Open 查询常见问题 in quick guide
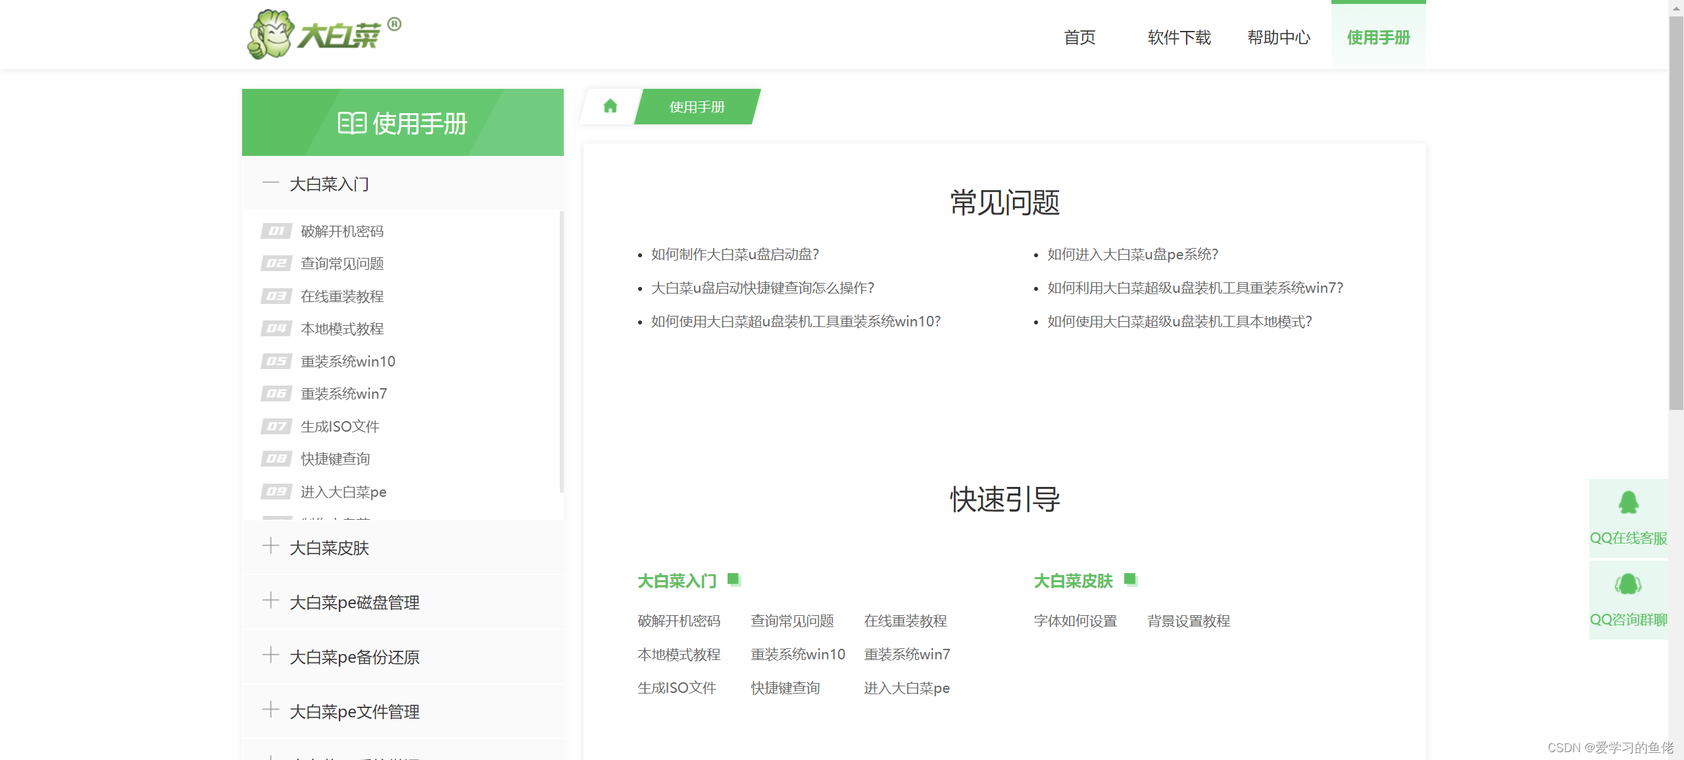Viewport: 1684px width, 760px height. point(792,621)
